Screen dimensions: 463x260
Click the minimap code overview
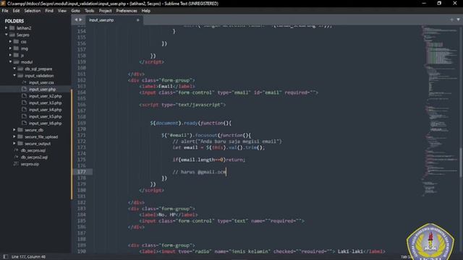[x=439, y=110]
